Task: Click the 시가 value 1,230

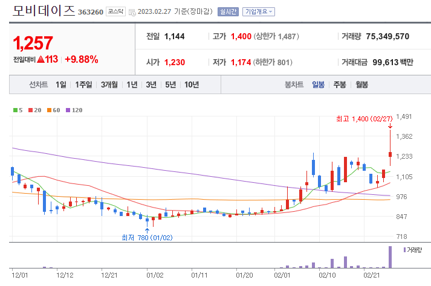Action: [x=175, y=62]
